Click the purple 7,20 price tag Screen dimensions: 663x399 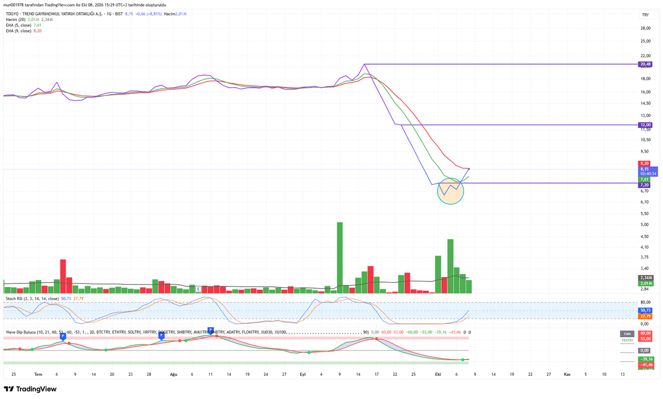pos(645,185)
